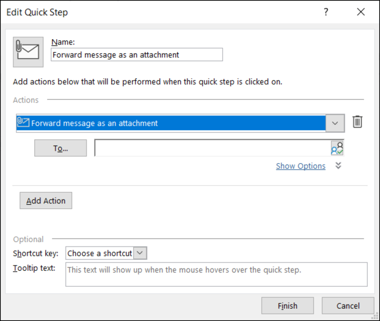Click the highlighted 'Forward message as an attachment' action
Image resolution: width=380 pixels, height=321 pixels.
coord(171,123)
